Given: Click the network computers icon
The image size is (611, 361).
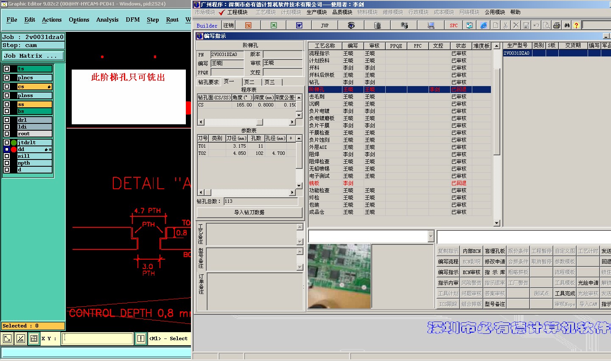Looking at the screenshot, I should coord(404,25).
